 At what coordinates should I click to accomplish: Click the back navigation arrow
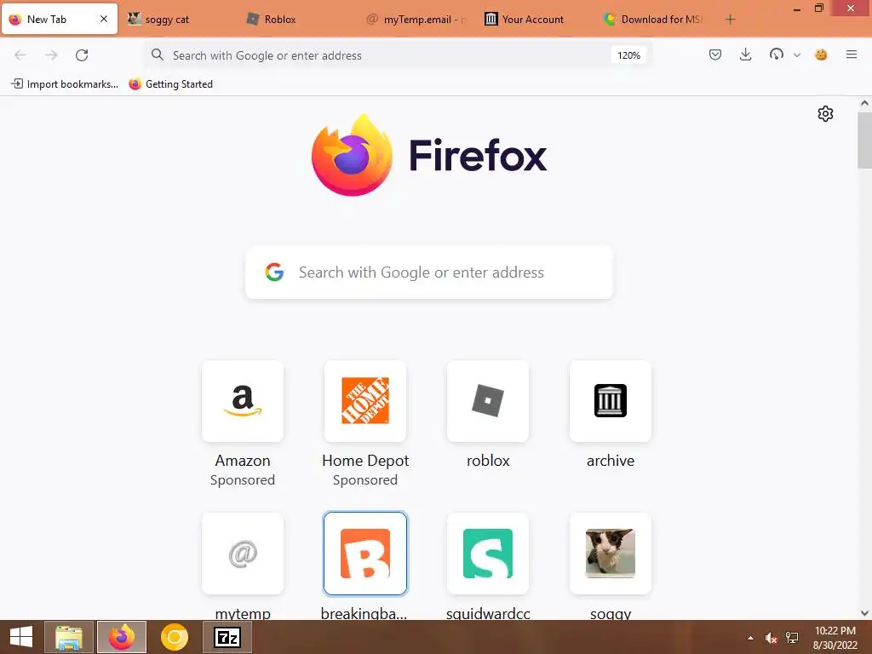pyautogui.click(x=20, y=55)
